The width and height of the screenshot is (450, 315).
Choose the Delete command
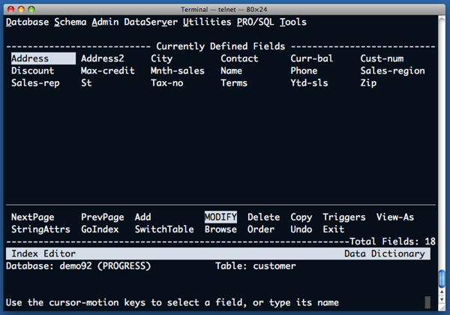pos(263,217)
